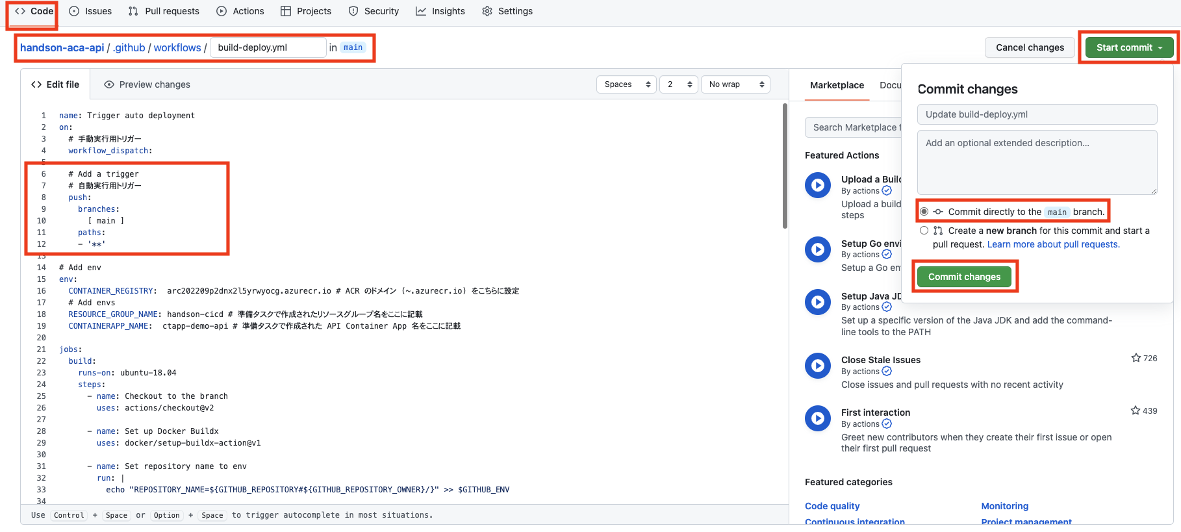Screen dimensions: 1181x532
Task: Edit the commit message Update build-deploy.yml field
Action: pyautogui.click(x=1037, y=114)
